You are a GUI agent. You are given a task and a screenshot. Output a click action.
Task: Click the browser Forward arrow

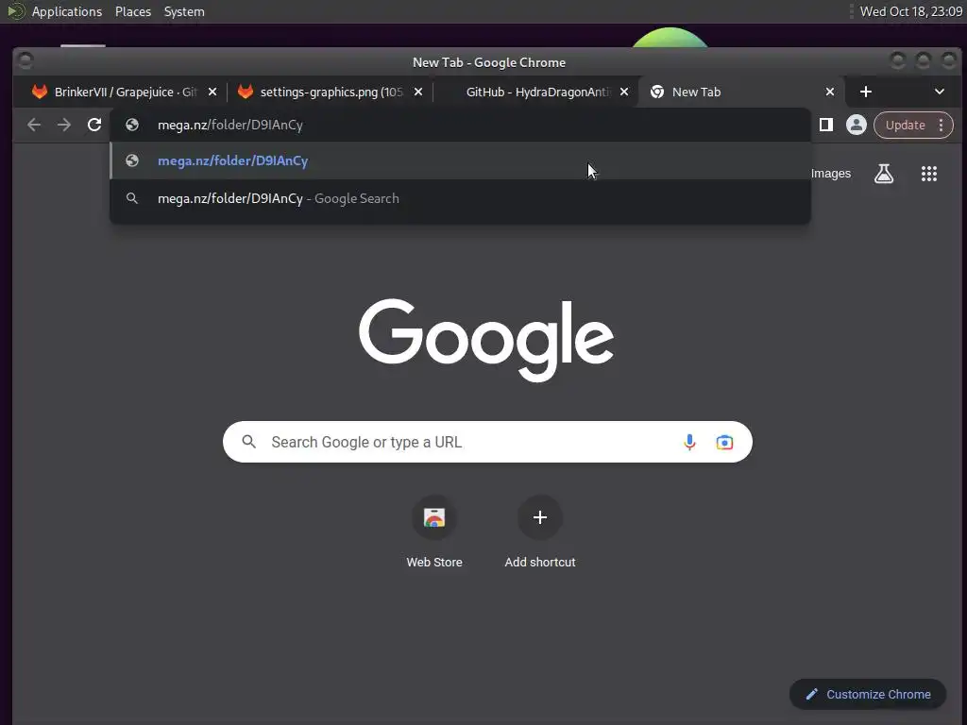pyautogui.click(x=64, y=126)
